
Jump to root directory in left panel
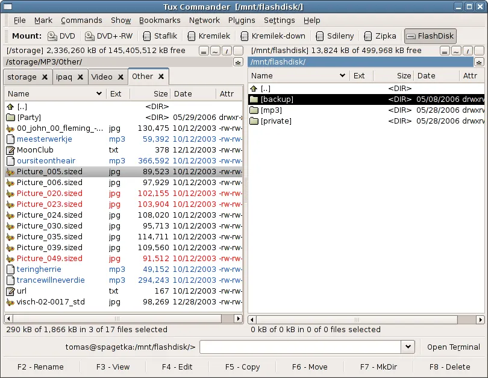click(x=227, y=51)
